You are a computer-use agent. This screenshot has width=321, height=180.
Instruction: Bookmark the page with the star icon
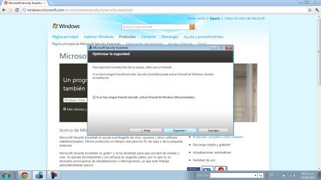pyautogui.click(x=310, y=10)
